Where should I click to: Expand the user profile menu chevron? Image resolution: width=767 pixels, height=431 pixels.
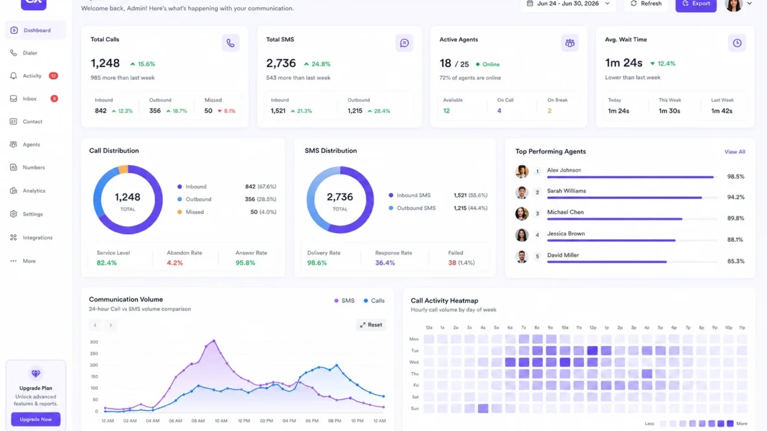point(749,4)
